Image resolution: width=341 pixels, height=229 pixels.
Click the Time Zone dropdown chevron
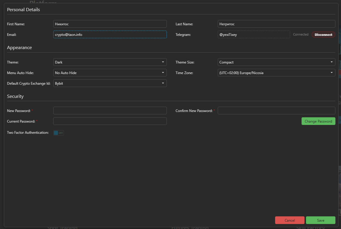pos(332,73)
